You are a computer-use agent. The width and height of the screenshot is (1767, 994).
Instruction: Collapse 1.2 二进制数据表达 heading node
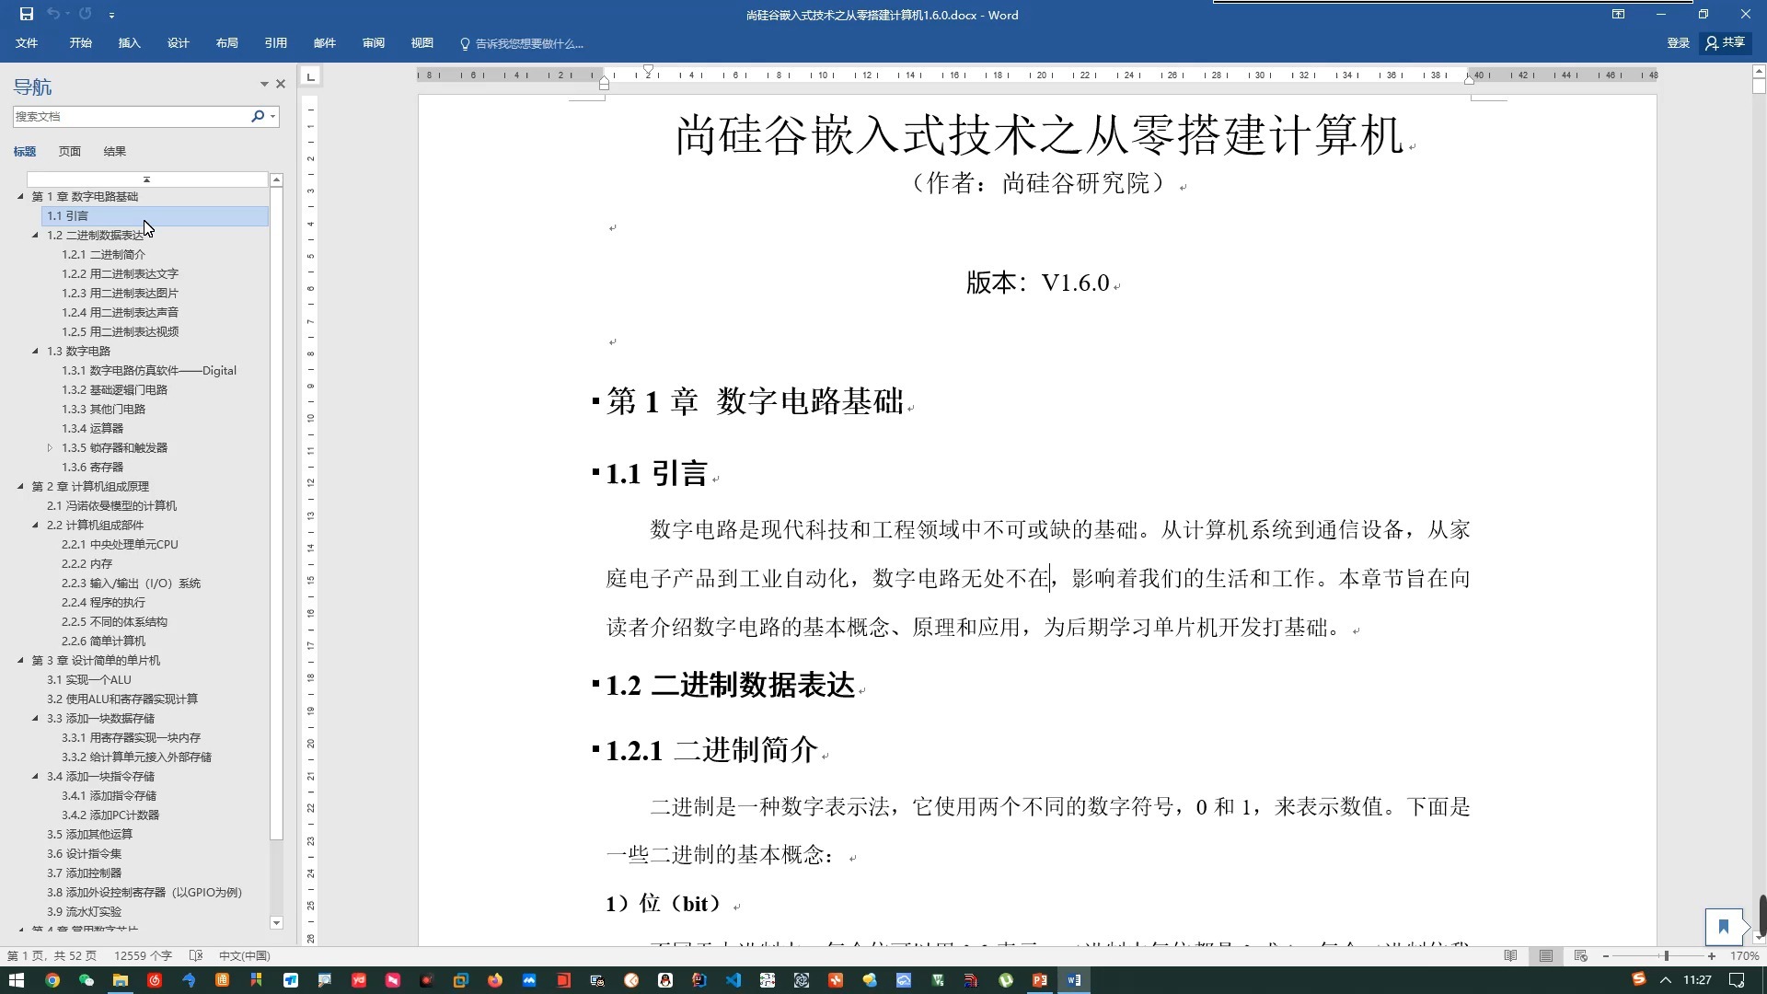click(35, 235)
